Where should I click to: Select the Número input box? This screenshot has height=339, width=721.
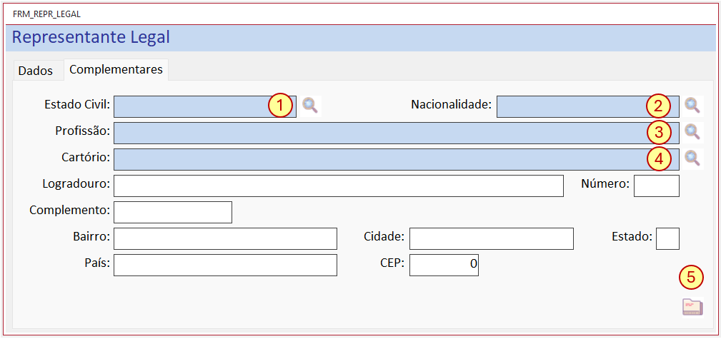pos(657,186)
